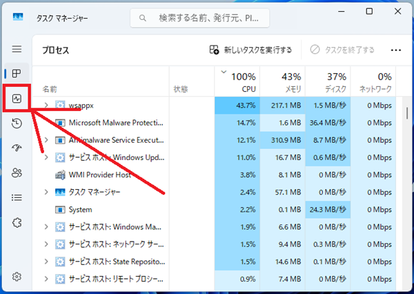This screenshot has width=414, height=294.
Task: Select Microsoft Malware Protecti... process name
Action: click(x=116, y=123)
